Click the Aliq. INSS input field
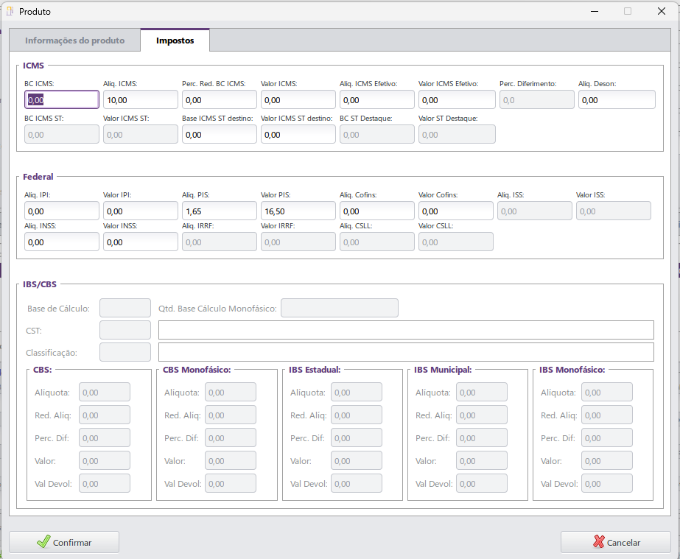 [62, 242]
